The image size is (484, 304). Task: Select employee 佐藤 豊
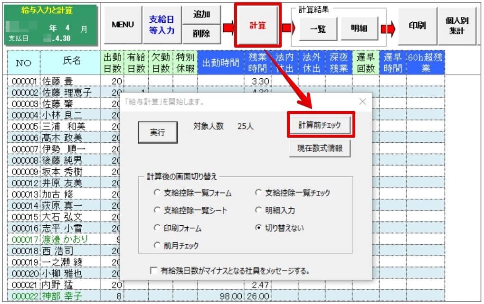pyautogui.click(x=58, y=81)
